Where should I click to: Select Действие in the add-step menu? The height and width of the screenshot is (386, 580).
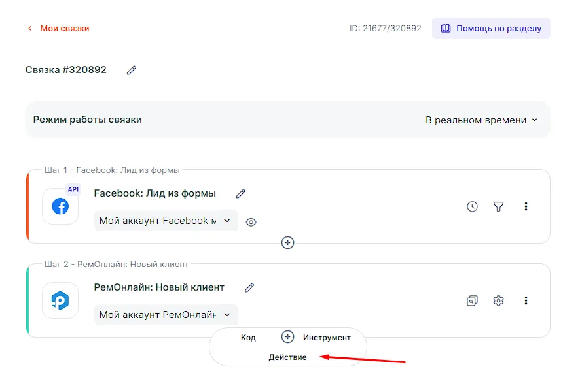click(287, 357)
